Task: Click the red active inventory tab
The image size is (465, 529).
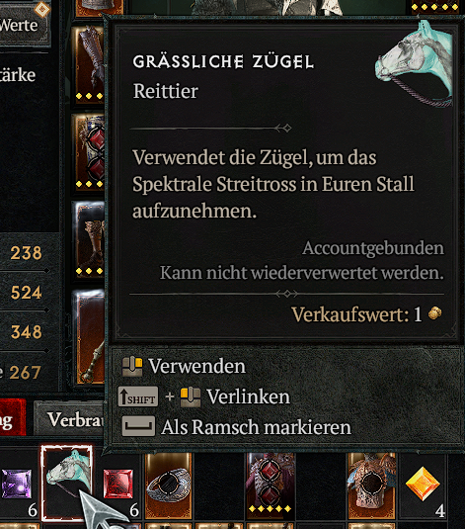Action: pos(12,417)
